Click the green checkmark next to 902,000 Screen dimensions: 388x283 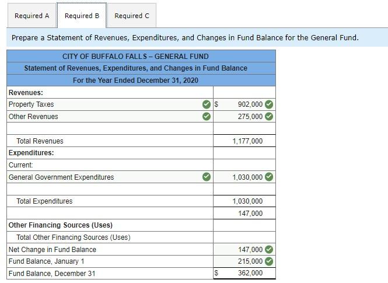coord(269,104)
